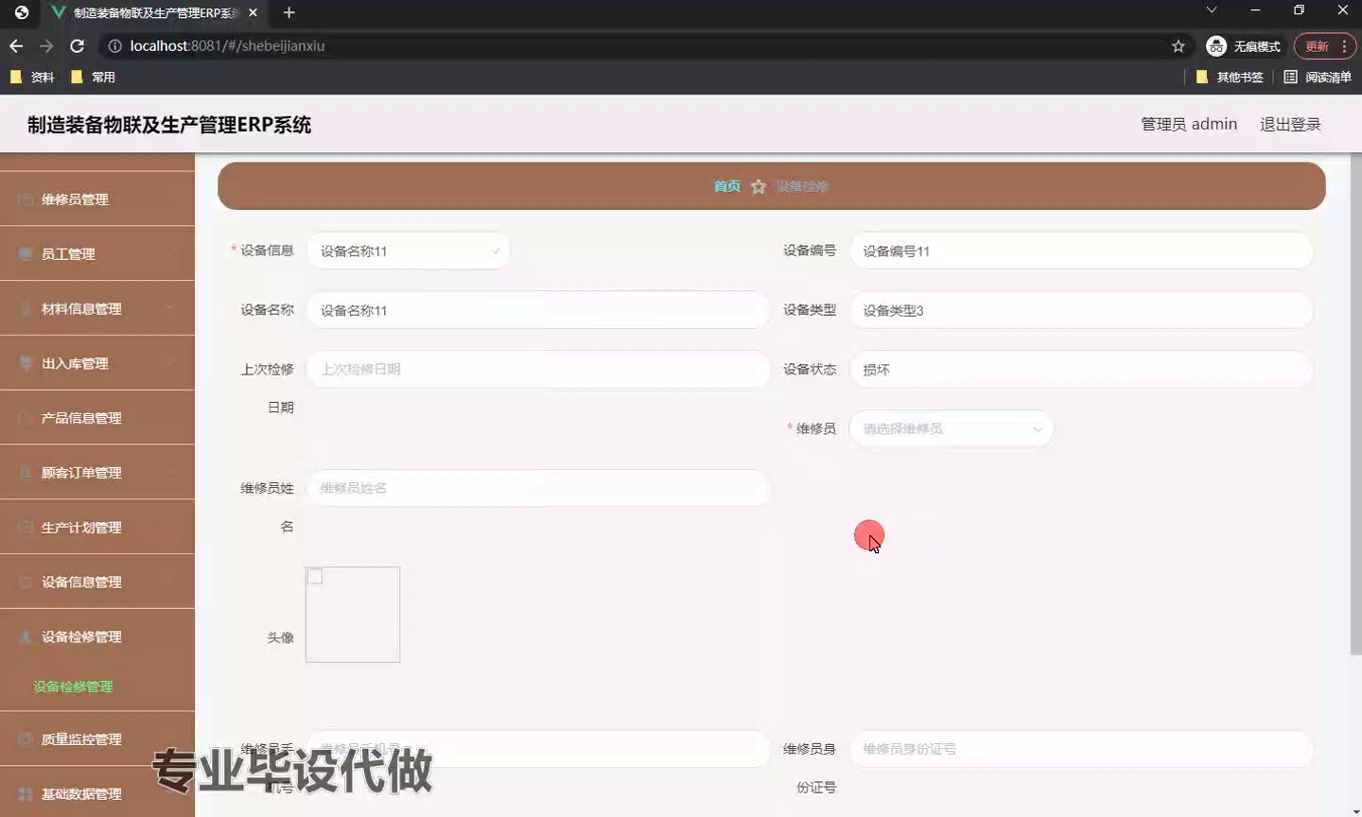Viewport: 1362px width, 817px height.
Task: Click the 首页 breadcrumb link
Action: coord(727,186)
